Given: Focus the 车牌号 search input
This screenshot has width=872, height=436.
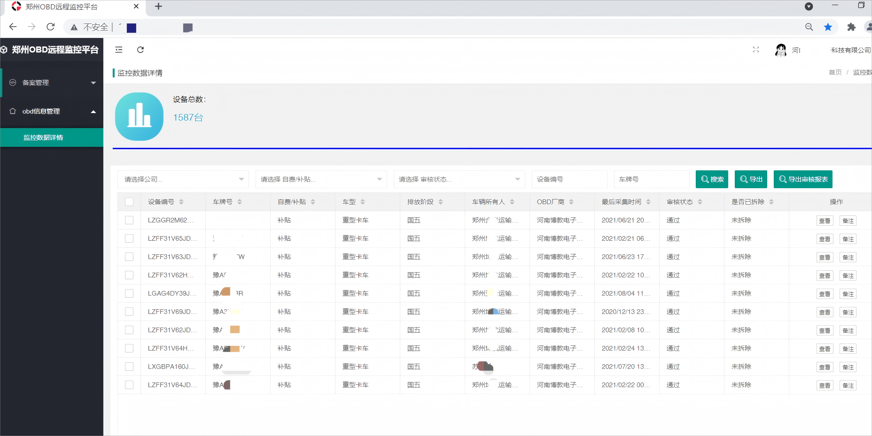Looking at the screenshot, I should pyautogui.click(x=652, y=179).
